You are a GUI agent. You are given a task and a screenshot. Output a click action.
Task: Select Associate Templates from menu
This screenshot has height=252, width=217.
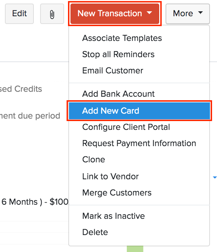pyautogui.click(x=122, y=38)
